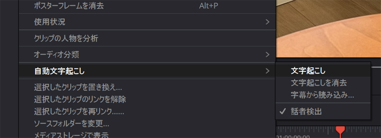Open ソースフォルダーを変更... dialog entry

point(147,124)
